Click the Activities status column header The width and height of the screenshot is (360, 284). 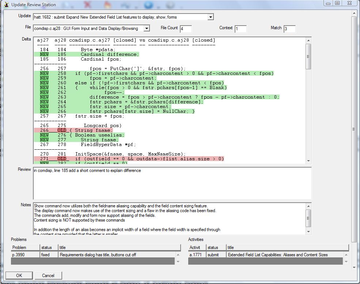(216, 247)
